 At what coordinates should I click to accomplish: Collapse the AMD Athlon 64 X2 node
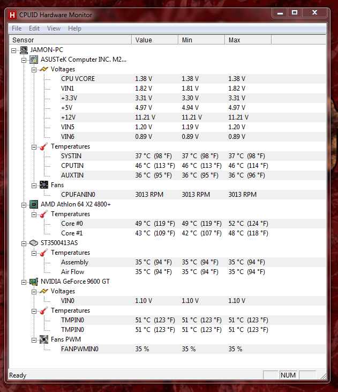click(x=24, y=205)
